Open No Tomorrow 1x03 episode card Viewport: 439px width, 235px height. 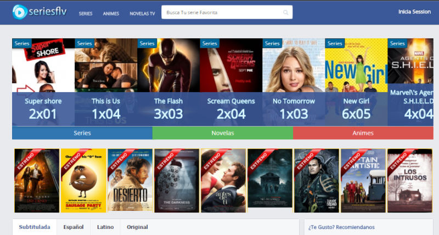pyautogui.click(x=294, y=82)
